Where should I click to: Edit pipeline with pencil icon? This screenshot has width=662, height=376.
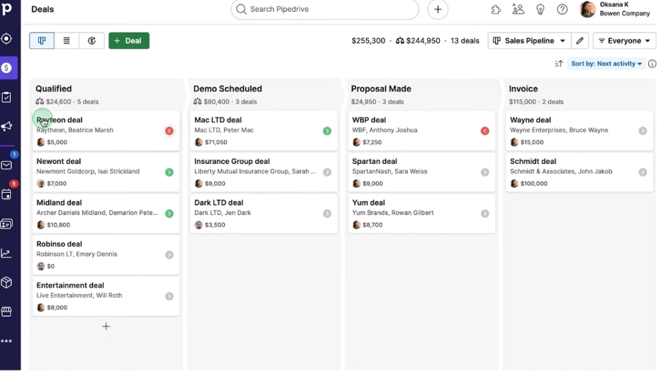coord(580,40)
